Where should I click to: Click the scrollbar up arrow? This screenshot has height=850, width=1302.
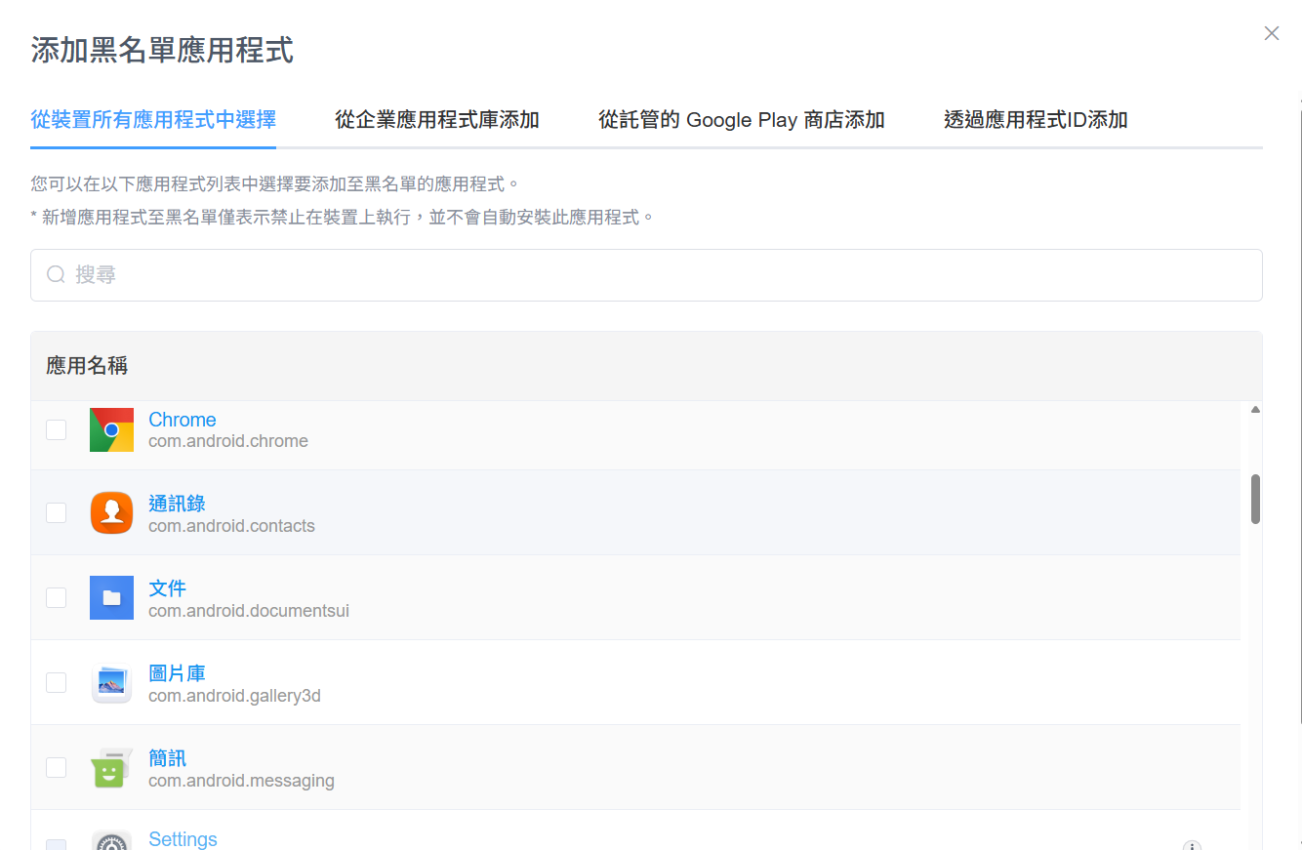pos(1255,410)
